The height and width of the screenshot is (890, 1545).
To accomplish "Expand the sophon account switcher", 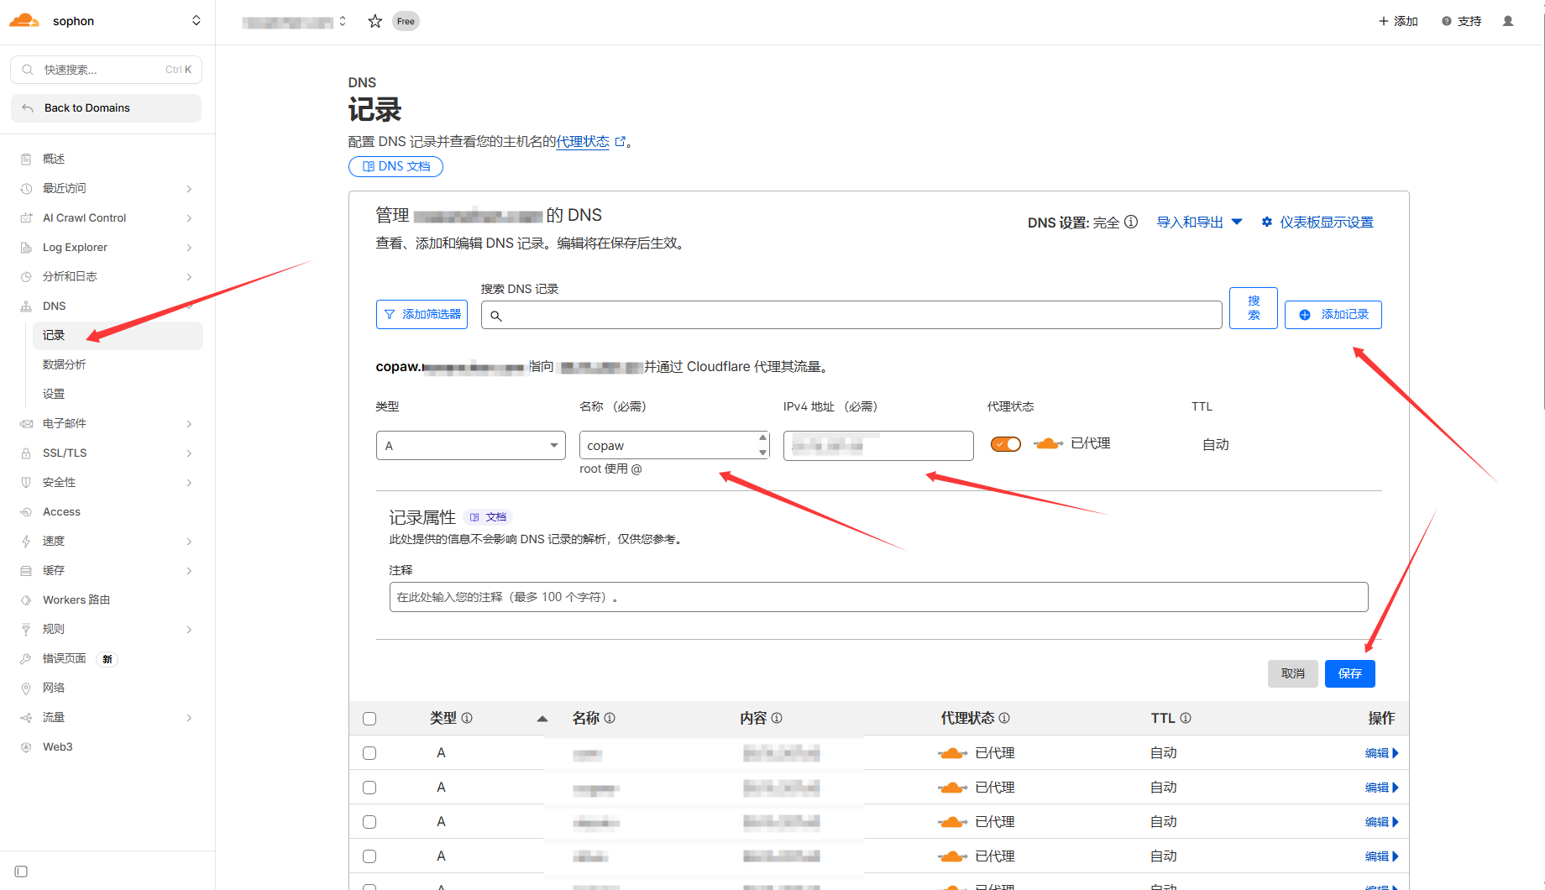I will (196, 21).
